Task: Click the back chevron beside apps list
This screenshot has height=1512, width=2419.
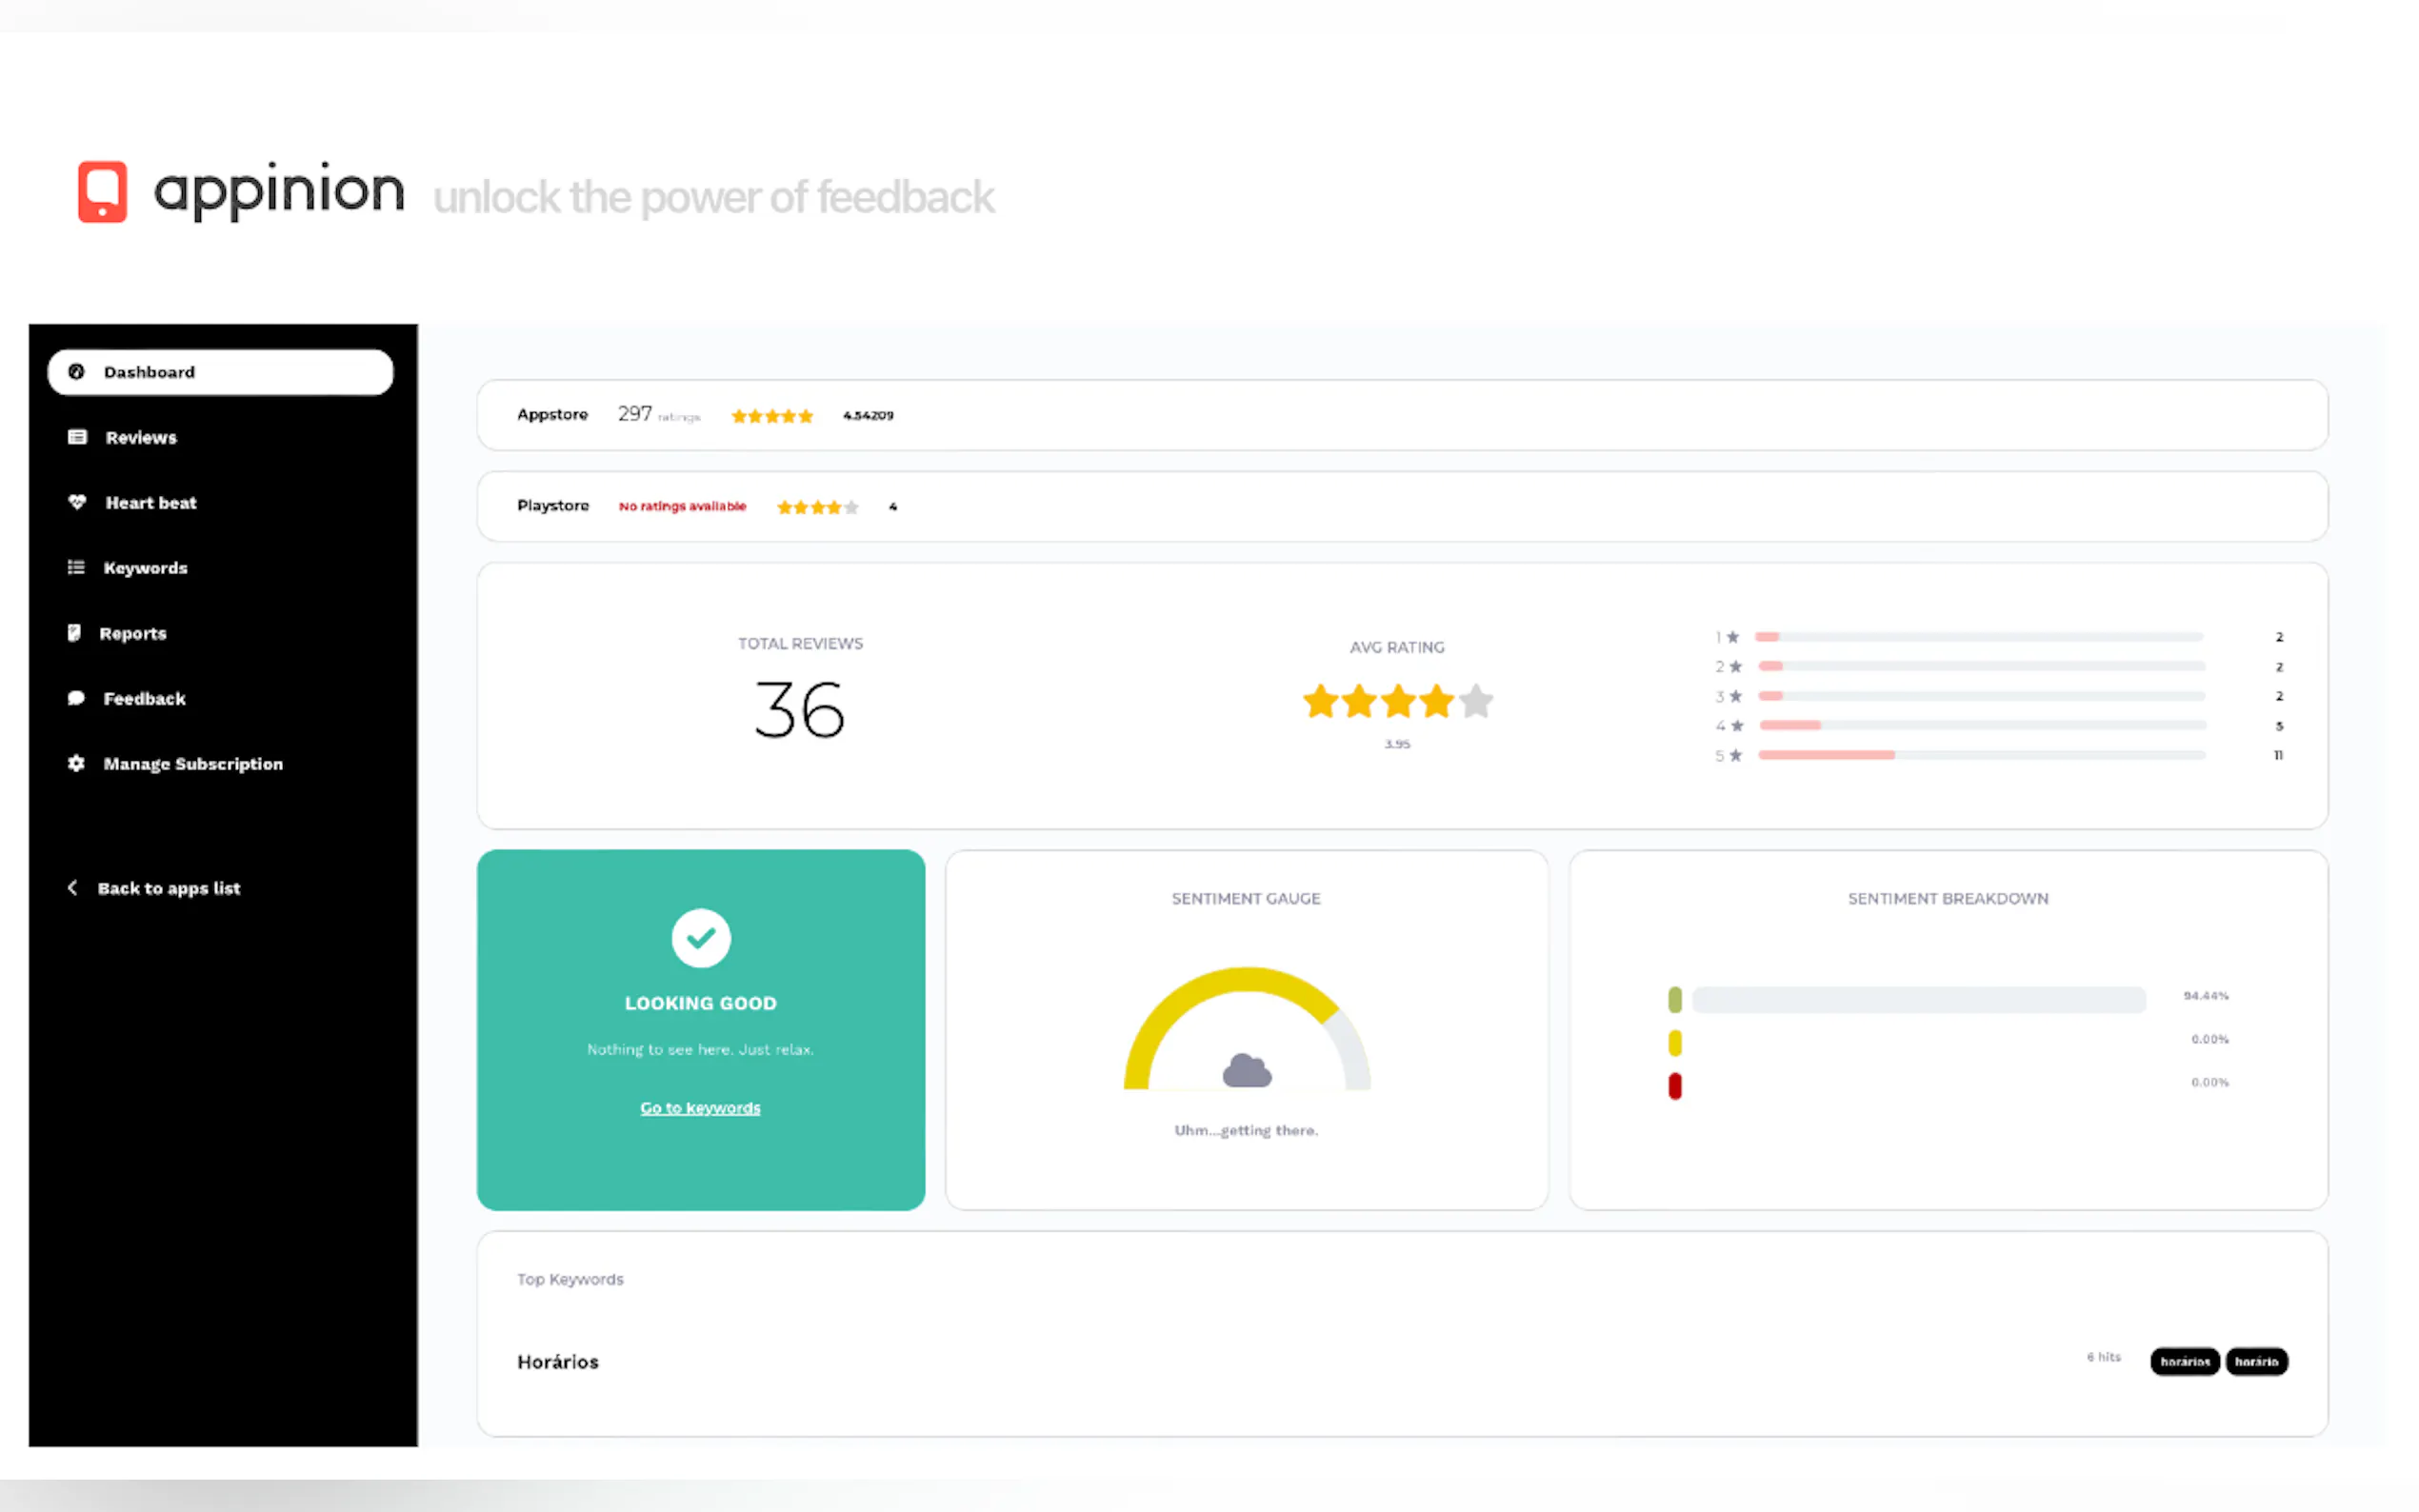Action: [x=72, y=888]
